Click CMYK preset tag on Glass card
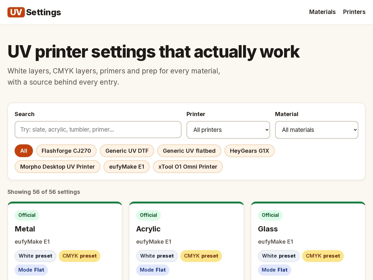Image resolution: width=373 pixels, height=280 pixels. pyautogui.click(x=323, y=256)
